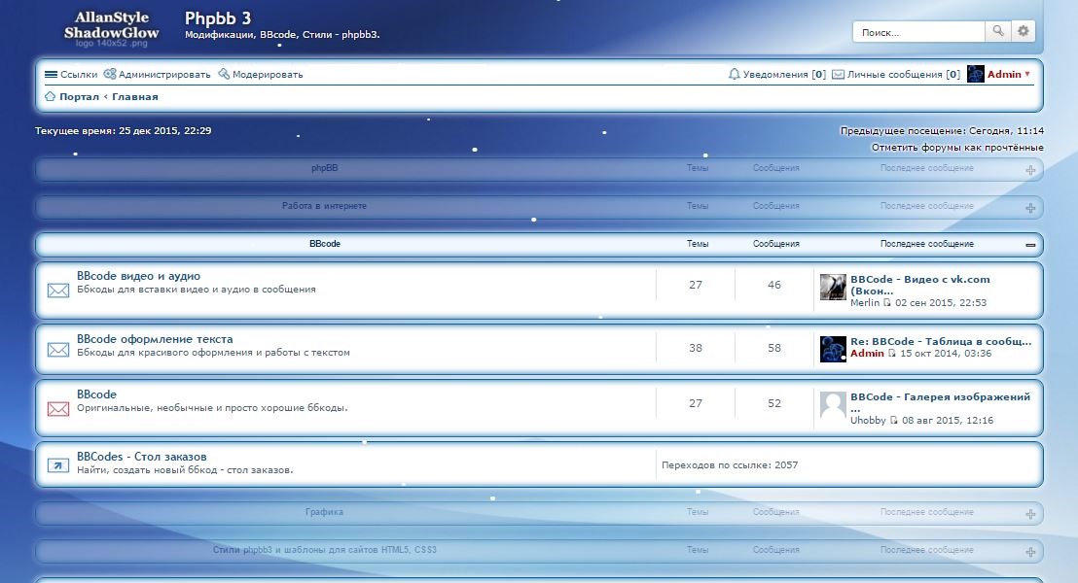Expand the phpBB category
Viewport: 1078px width, 583px height.
tap(1030, 170)
